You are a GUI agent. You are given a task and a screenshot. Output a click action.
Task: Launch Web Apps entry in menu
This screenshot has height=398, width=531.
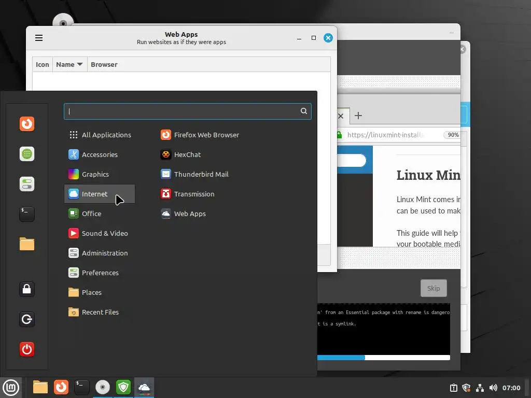click(x=183, y=214)
